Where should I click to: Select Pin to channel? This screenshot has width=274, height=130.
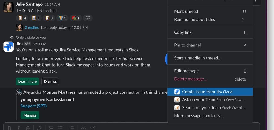(x=210, y=45)
